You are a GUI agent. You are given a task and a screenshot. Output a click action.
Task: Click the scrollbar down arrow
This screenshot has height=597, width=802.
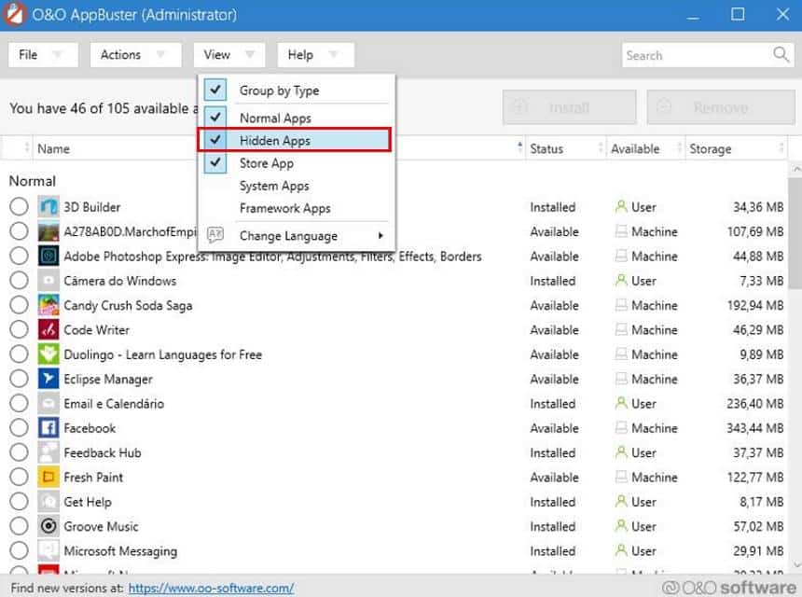[x=795, y=564]
